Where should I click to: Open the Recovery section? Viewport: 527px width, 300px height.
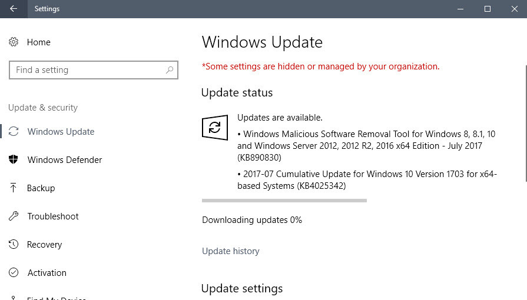(44, 245)
